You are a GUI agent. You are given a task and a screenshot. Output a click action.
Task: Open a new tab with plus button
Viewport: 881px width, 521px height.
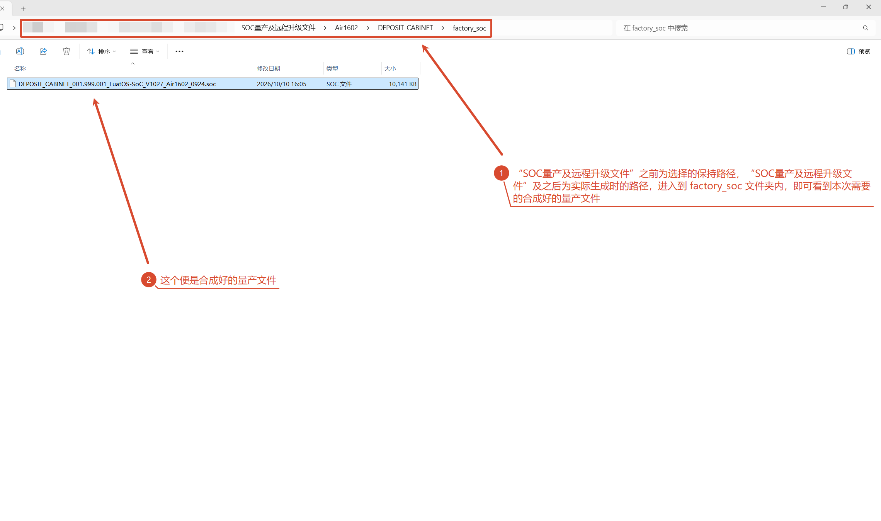pyautogui.click(x=23, y=8)
